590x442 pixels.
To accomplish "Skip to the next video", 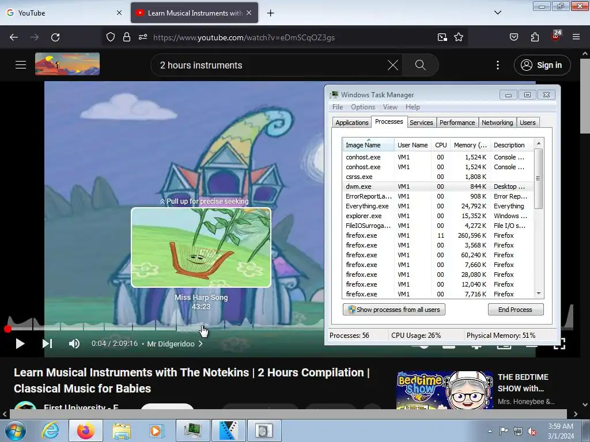I will coord(47,344).
